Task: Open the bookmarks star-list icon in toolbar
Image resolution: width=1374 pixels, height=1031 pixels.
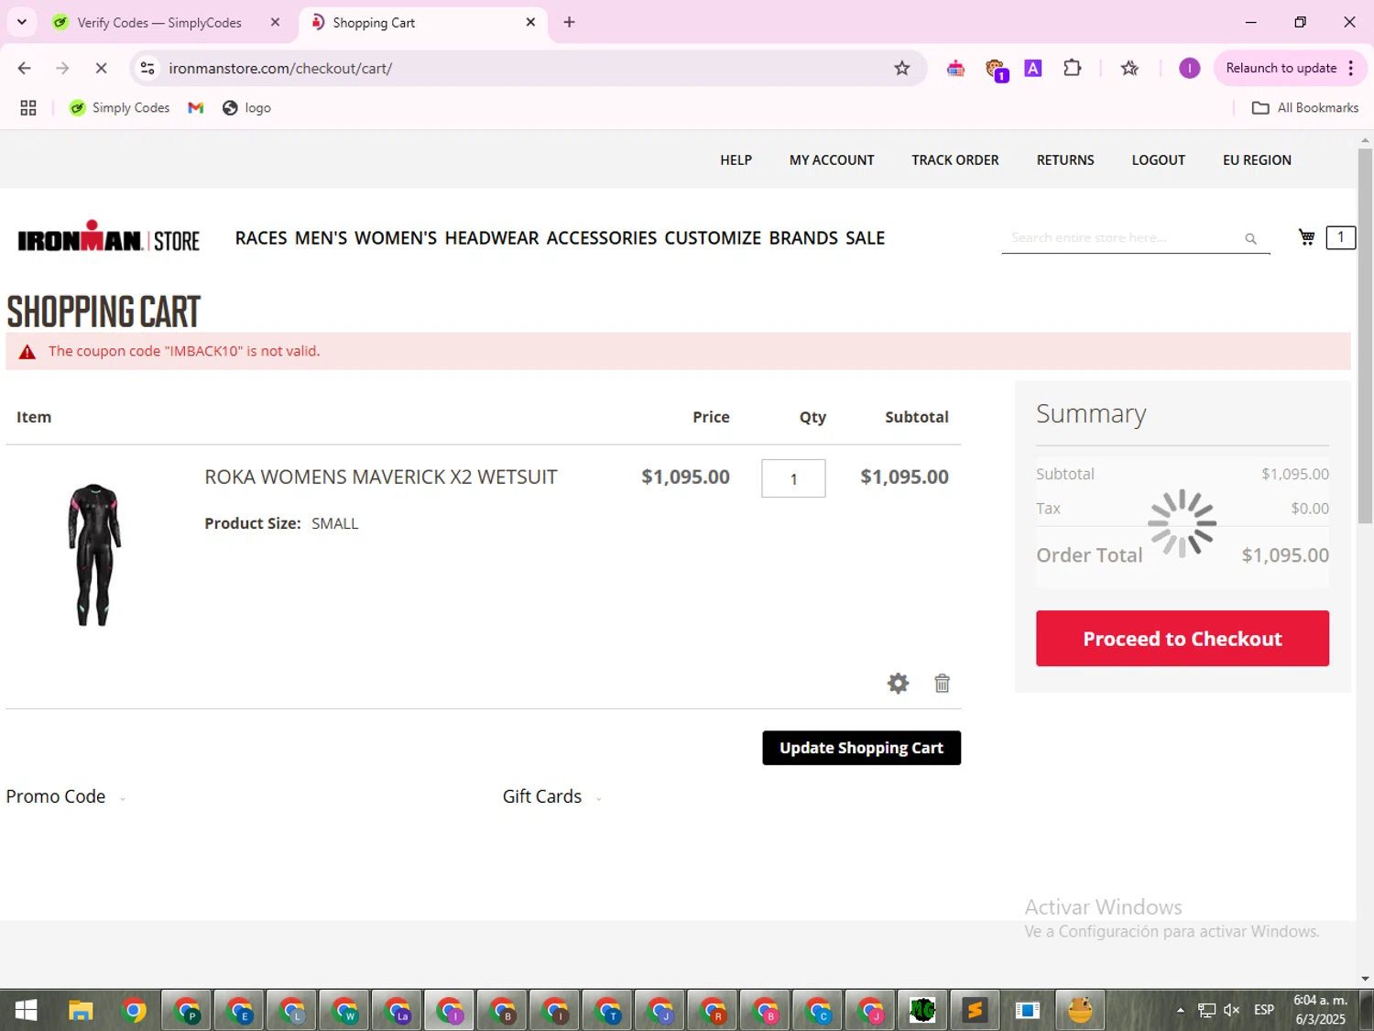Action: click(x=1129, y=68)
